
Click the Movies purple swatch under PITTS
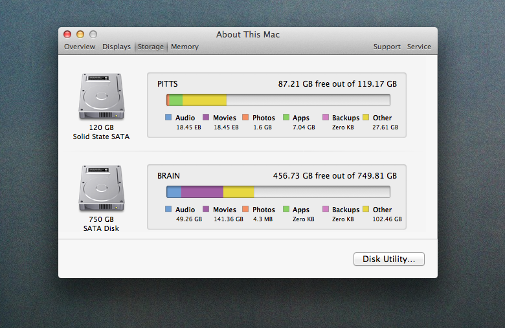click(x=206, y=117)
